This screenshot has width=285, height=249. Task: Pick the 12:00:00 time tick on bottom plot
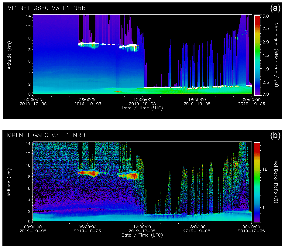(x=142, y=227)
